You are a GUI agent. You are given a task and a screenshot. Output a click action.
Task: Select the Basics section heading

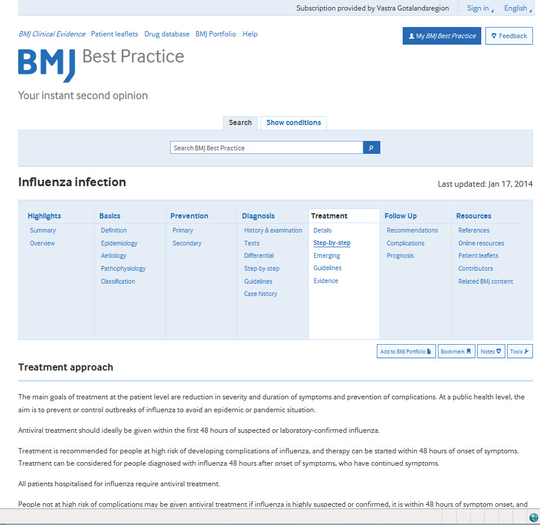point(110,216)
